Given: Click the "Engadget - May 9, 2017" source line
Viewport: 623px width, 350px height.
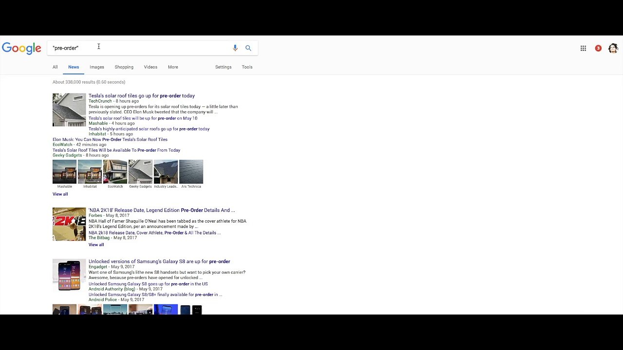Looking at the screenshot, I should (x=111, y=267).
